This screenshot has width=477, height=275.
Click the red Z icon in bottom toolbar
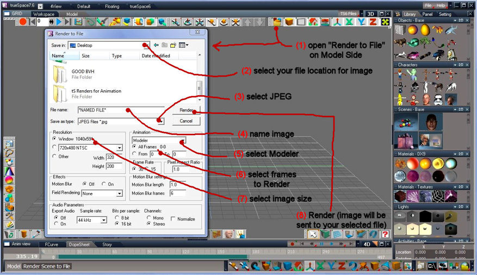342,266
